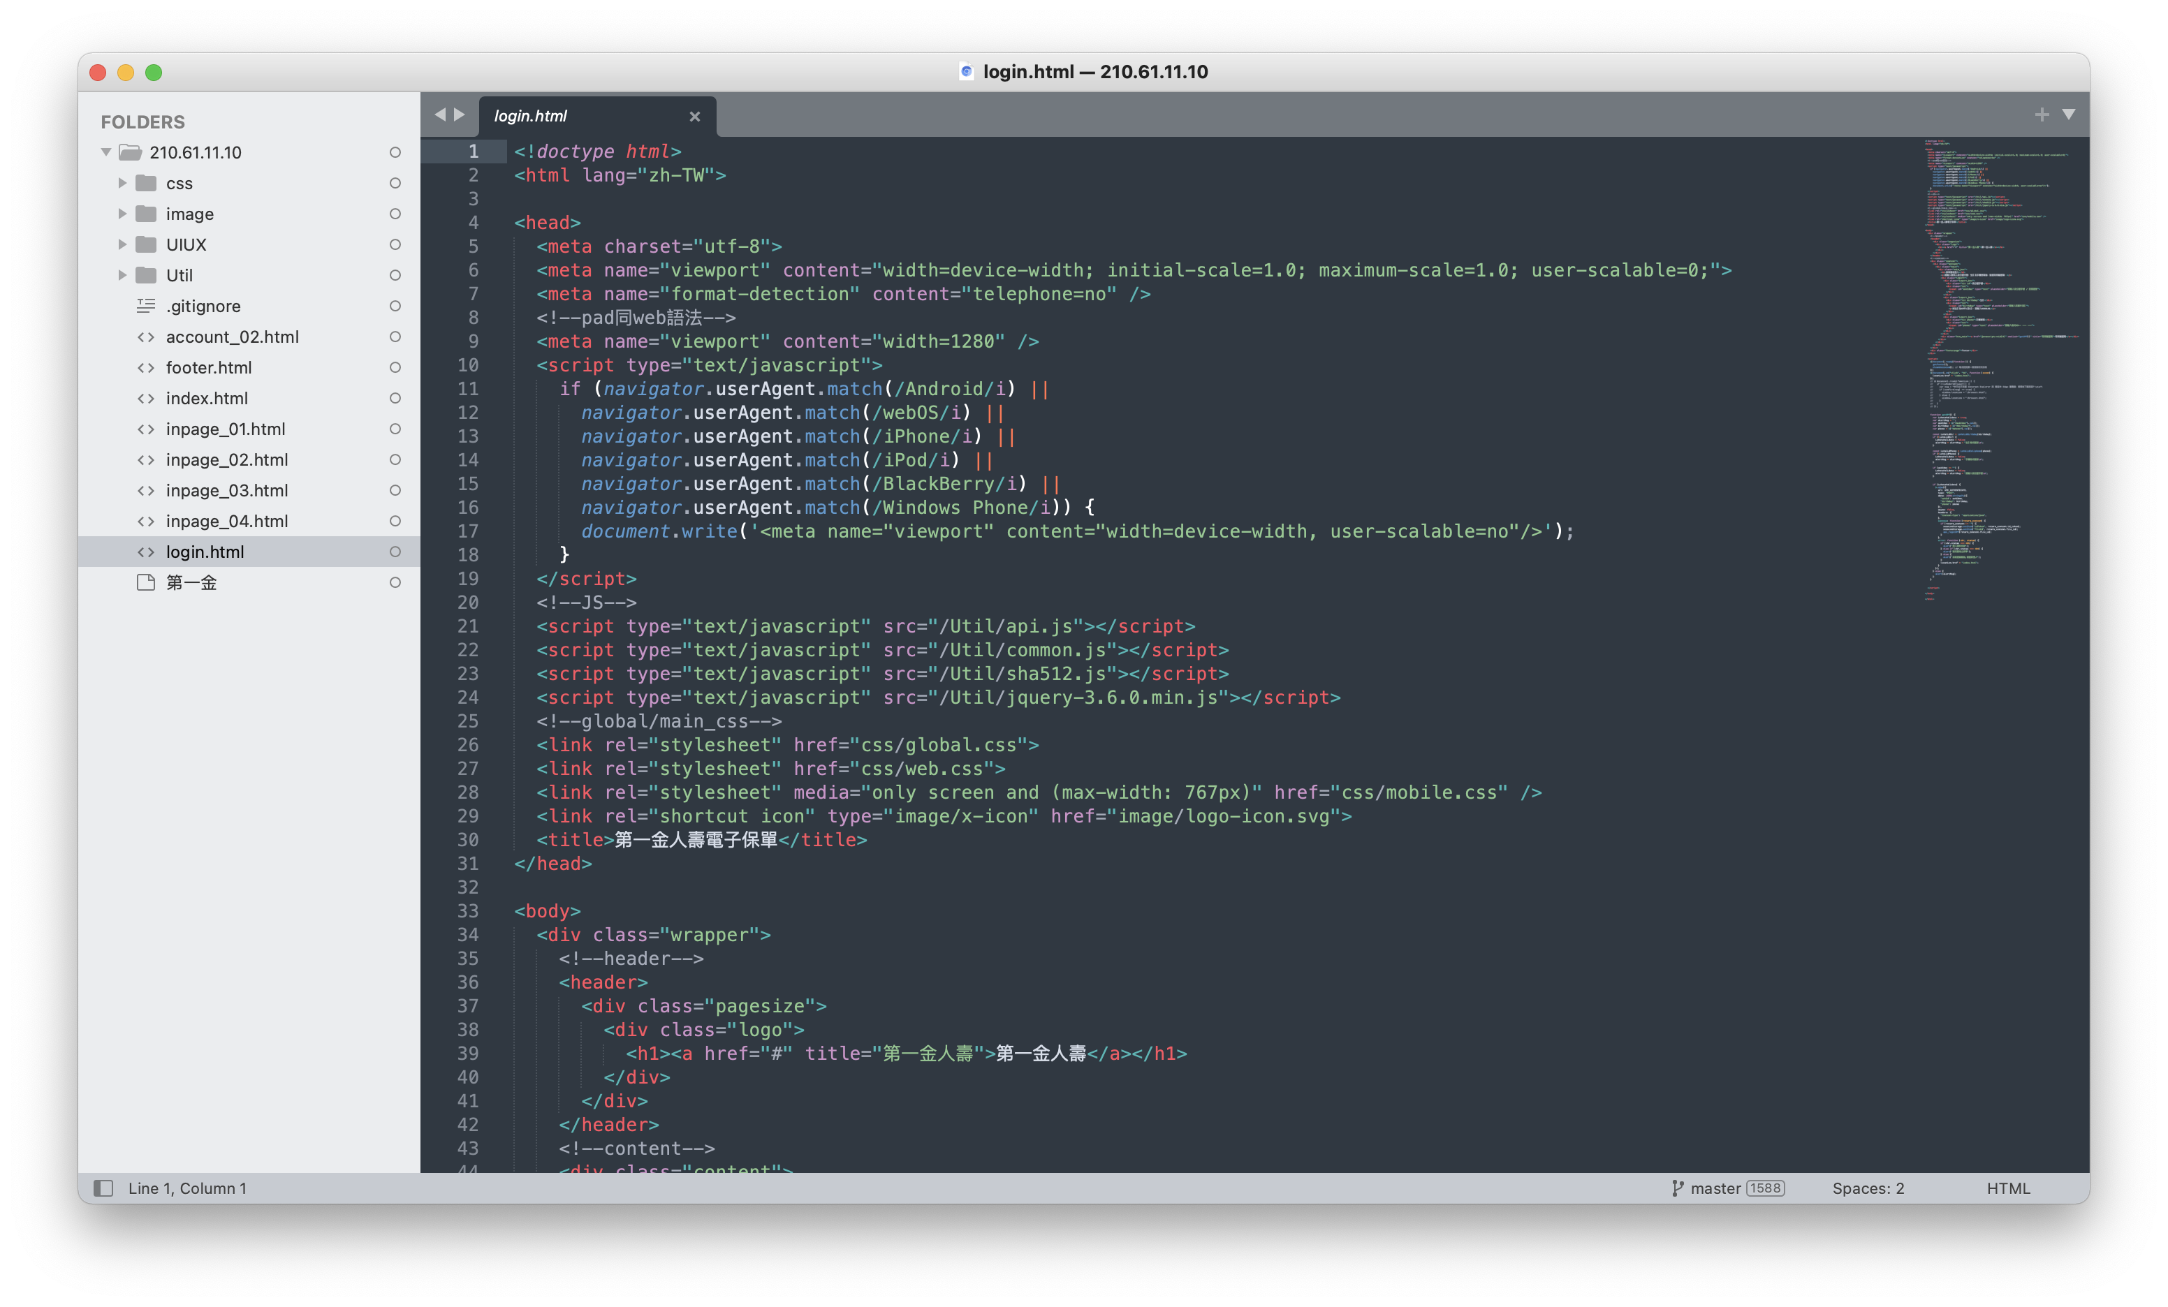Click git status circle for 第一金
Viewport: 2168px width, 1307px height.
coord(395,582)
